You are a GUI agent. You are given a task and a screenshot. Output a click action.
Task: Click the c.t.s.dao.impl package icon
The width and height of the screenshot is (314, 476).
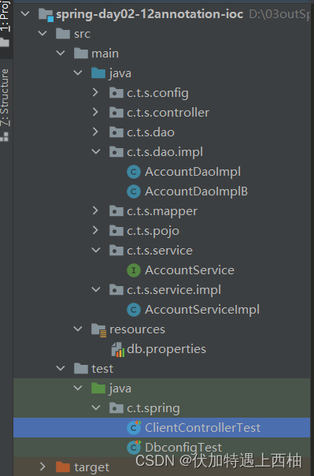pyautogui.click(x=116, y=151)
